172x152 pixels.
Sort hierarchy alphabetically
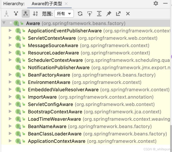point(35,14)
